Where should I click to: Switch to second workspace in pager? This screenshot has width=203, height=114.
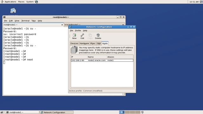[x=127, y=112]
